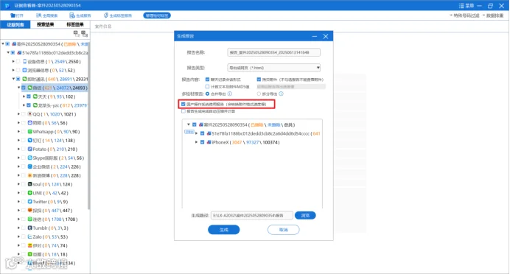Toggle the copy attachments checkbox
510x274 pixels.
[x=259, y=80]
